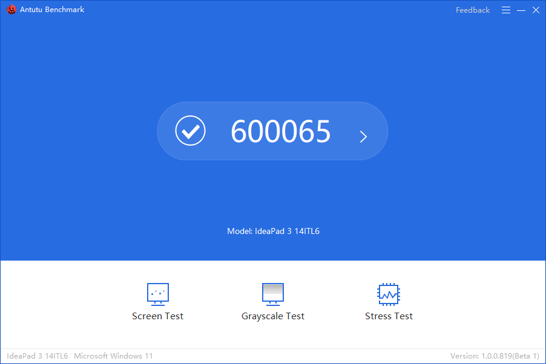Click the Microsoft Windows 11 status text

click(x=113, y=356)
